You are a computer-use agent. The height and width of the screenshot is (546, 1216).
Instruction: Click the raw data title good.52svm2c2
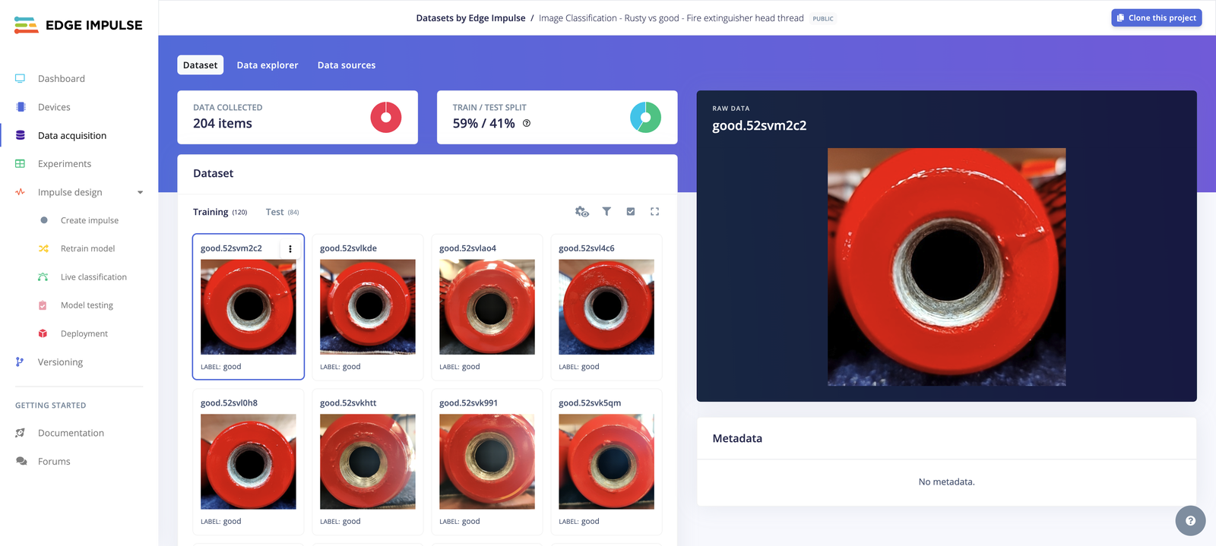coord(759,125)
